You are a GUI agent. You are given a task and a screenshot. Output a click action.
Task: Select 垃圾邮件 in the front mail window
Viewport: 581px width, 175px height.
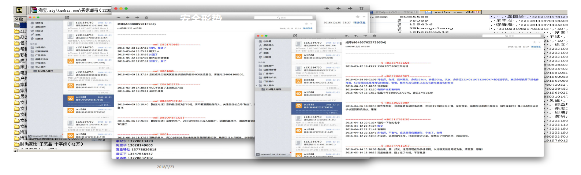269,66
